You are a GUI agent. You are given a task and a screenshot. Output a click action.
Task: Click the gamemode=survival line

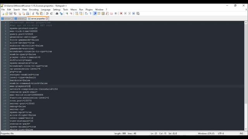pos(22,49)
